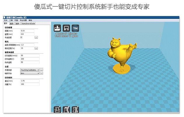Select the Scale tool icon

(x=66, y=110)
